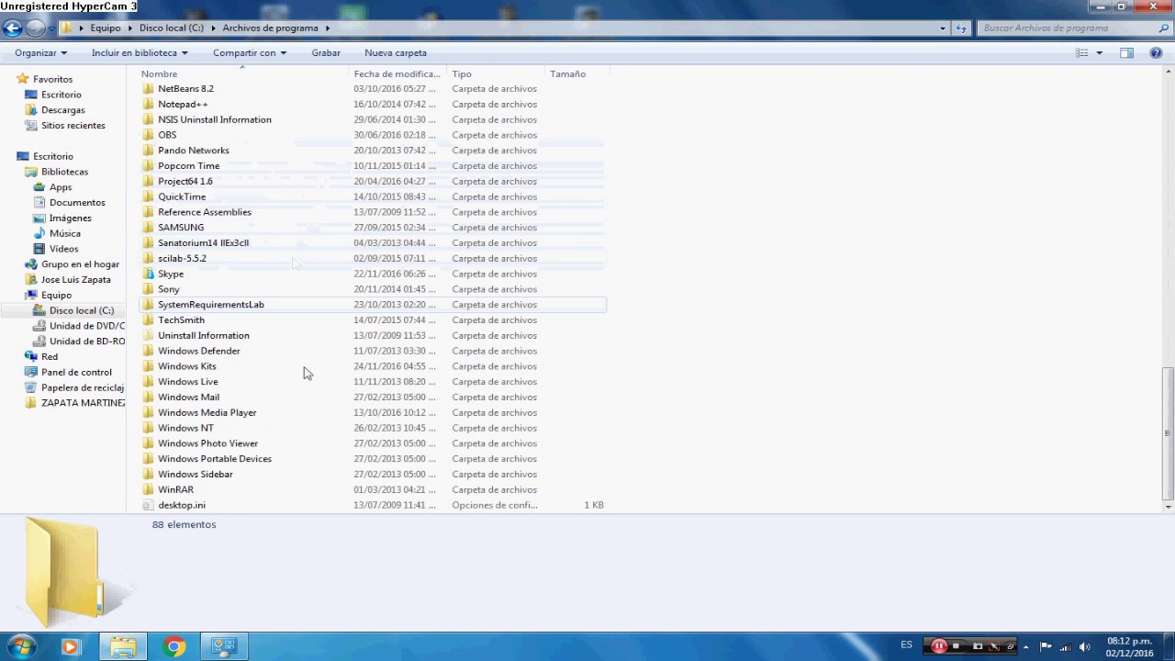
Task: Show the preview pane
Action: 1126,53
